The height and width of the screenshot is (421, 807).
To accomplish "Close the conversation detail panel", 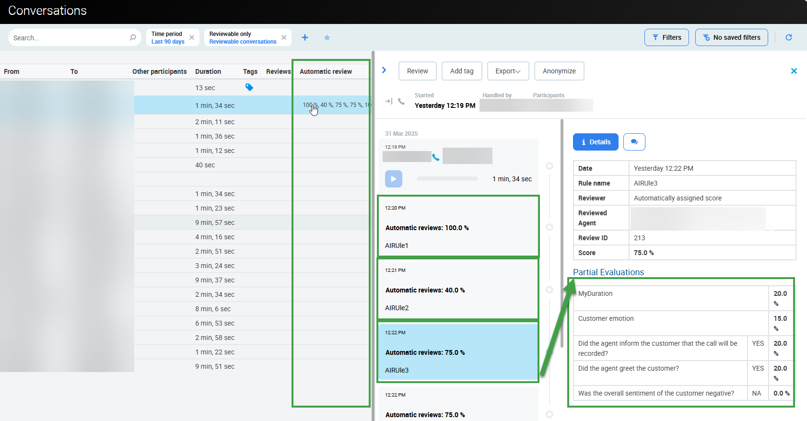I will [794, 71].
